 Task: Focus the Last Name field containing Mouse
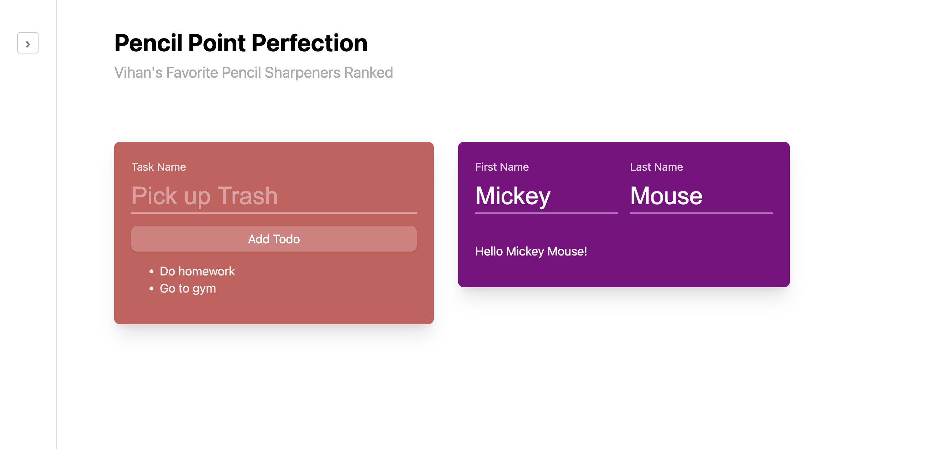pyautogui.click(x=701, y=195)
